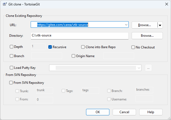Enable the Depth checkbox

12,47
